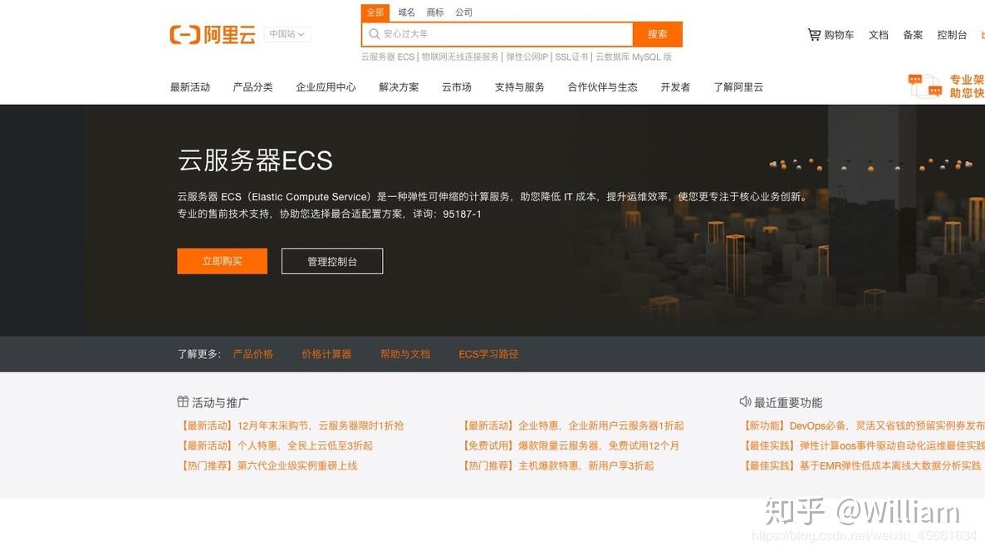This screenshot has height=551, width=985.
Task: Focus the 安心过大年 search field
Action: 497,34
